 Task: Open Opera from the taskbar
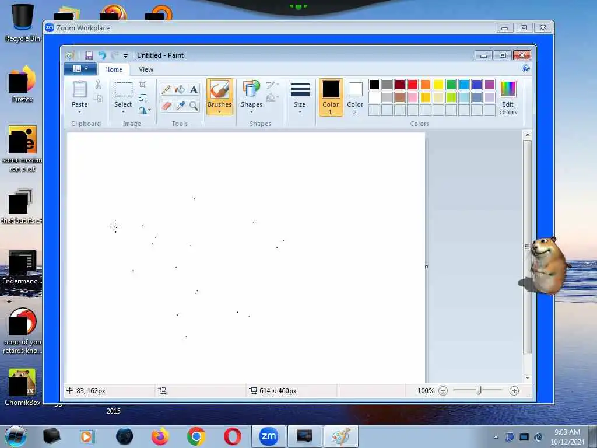232,436
